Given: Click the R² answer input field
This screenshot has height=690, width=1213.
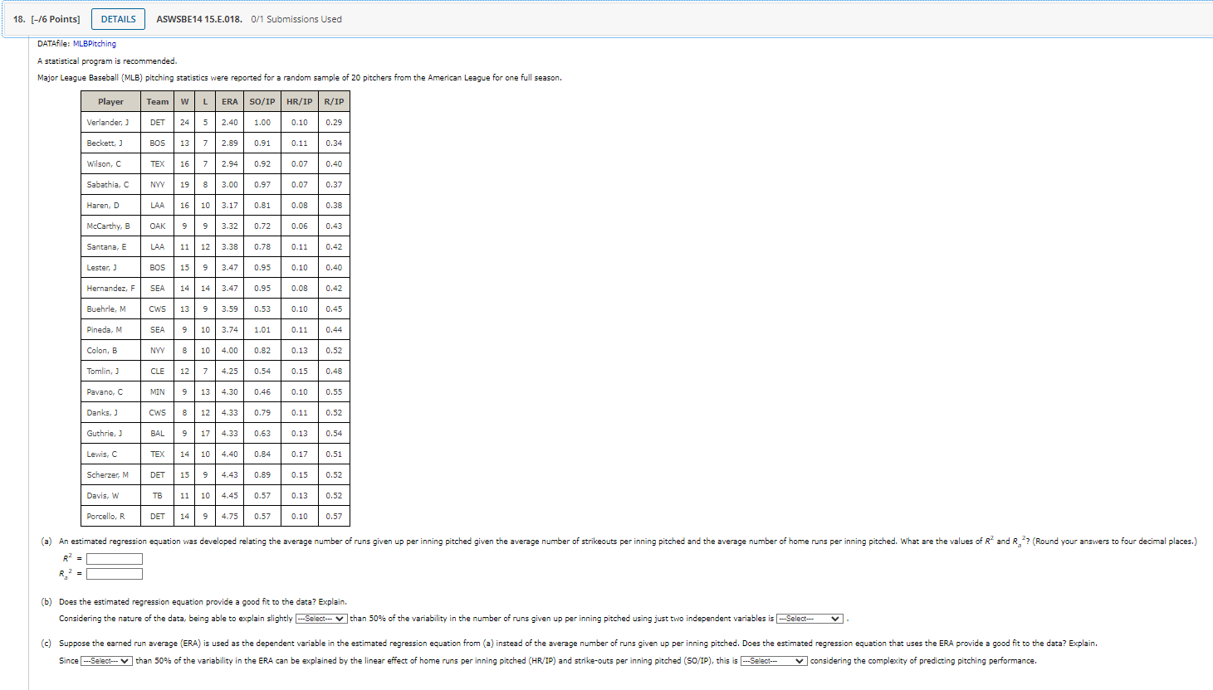Looking at the screenshot, I should [115, 559].
